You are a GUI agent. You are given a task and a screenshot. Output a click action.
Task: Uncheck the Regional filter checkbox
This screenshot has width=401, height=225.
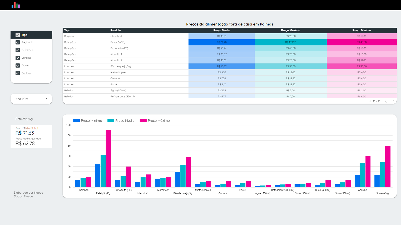[18, 42]
